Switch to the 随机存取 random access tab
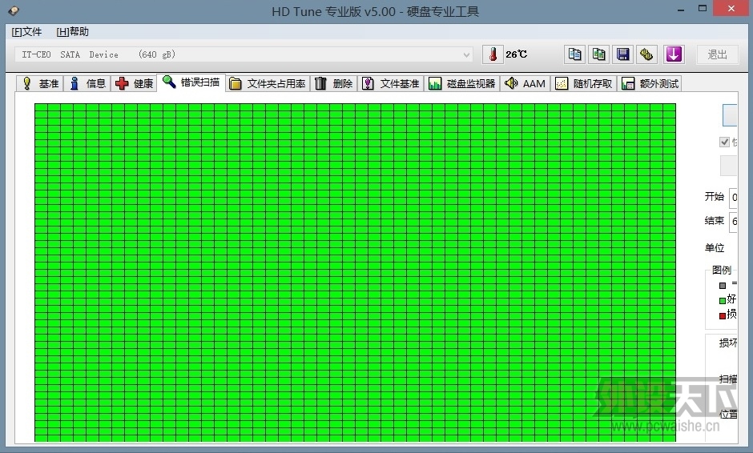This screenshot has height=453, width=753. click(x=583, y=83)
